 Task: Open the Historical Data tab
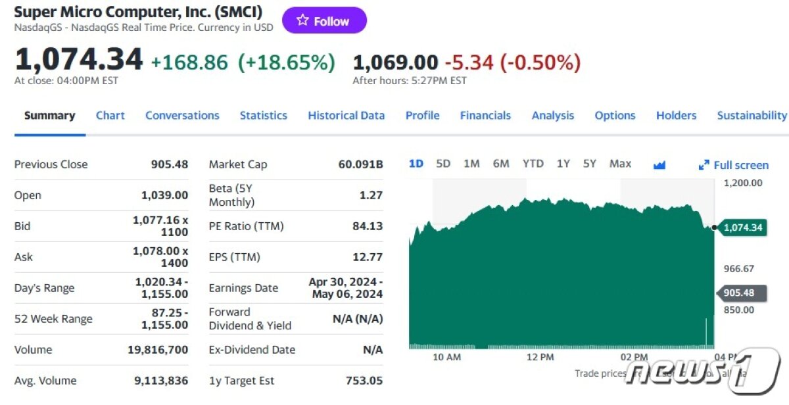(x=346, y=116)
